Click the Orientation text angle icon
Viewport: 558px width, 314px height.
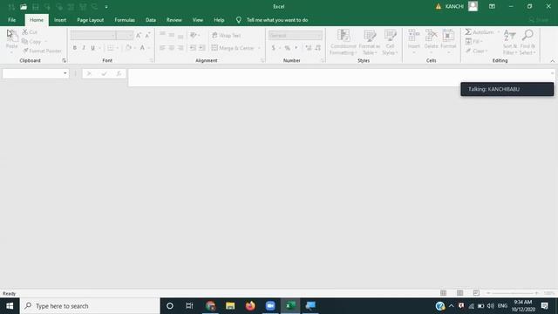point(194,35)
